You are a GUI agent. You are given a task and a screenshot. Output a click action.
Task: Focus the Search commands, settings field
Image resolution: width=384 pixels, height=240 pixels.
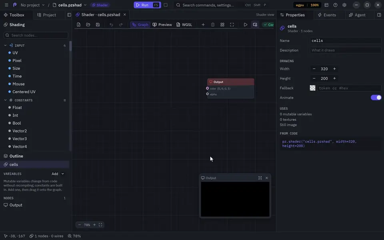tap(221, 5)
